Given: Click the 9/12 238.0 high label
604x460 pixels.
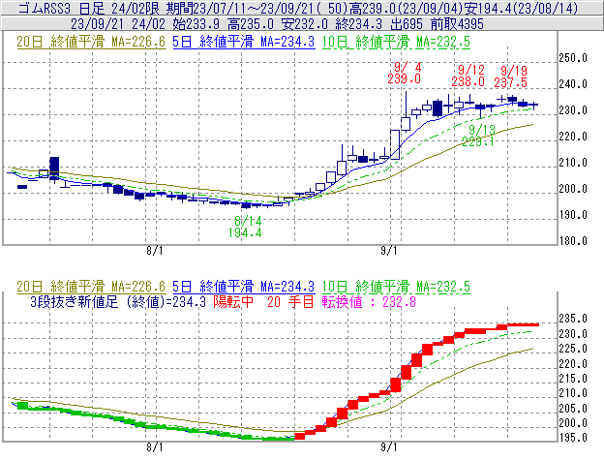Looking at the screenshot, I should [468, 76].
